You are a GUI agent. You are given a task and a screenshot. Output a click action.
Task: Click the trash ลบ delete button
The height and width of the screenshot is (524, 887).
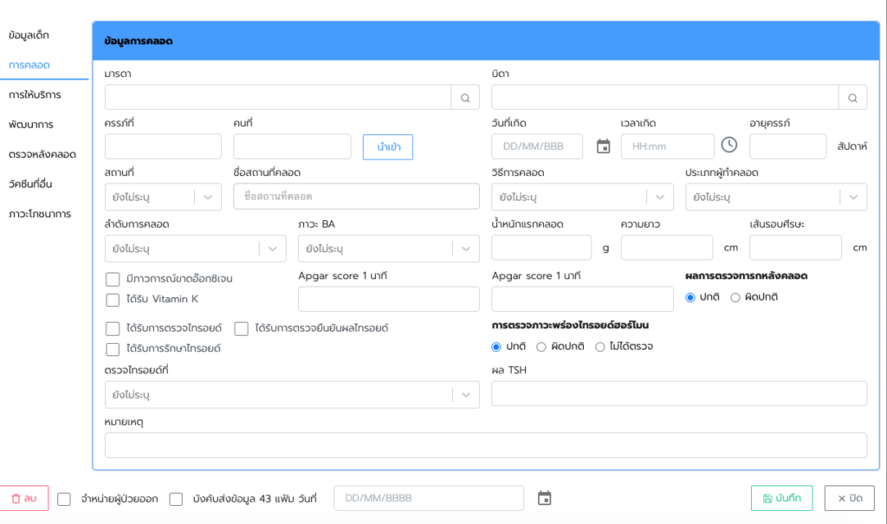click(x=24, y=498)
